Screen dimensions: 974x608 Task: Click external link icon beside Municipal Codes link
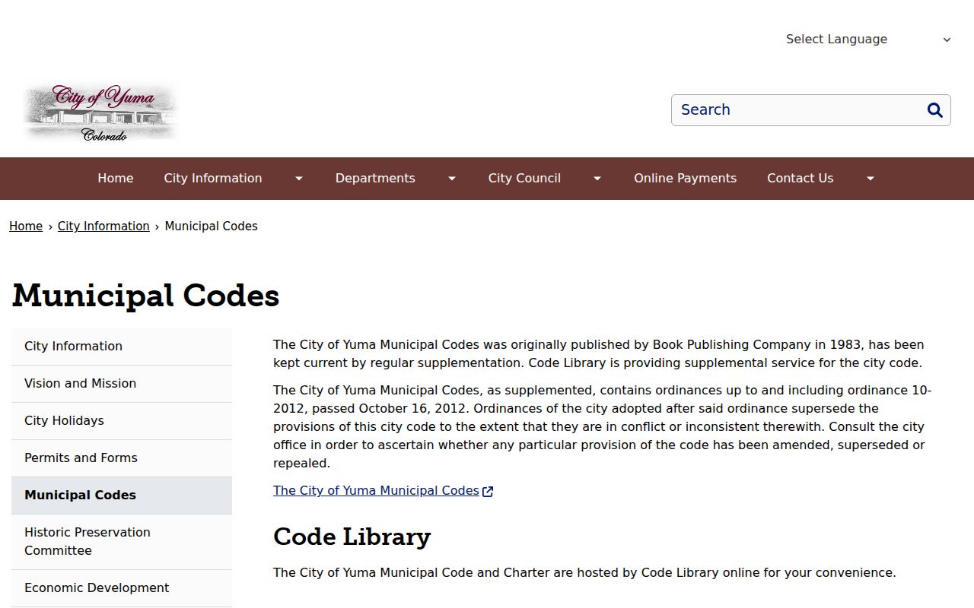pos(488,492)
